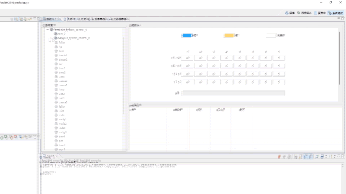The height and width of the screenshot is (194, 346).
Task: Click the 模式 column header
Action: [242, 110]
